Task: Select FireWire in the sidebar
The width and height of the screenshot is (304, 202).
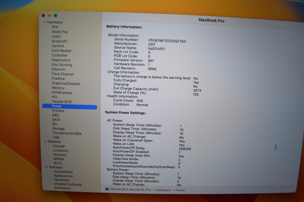Action: coord(58,79)
